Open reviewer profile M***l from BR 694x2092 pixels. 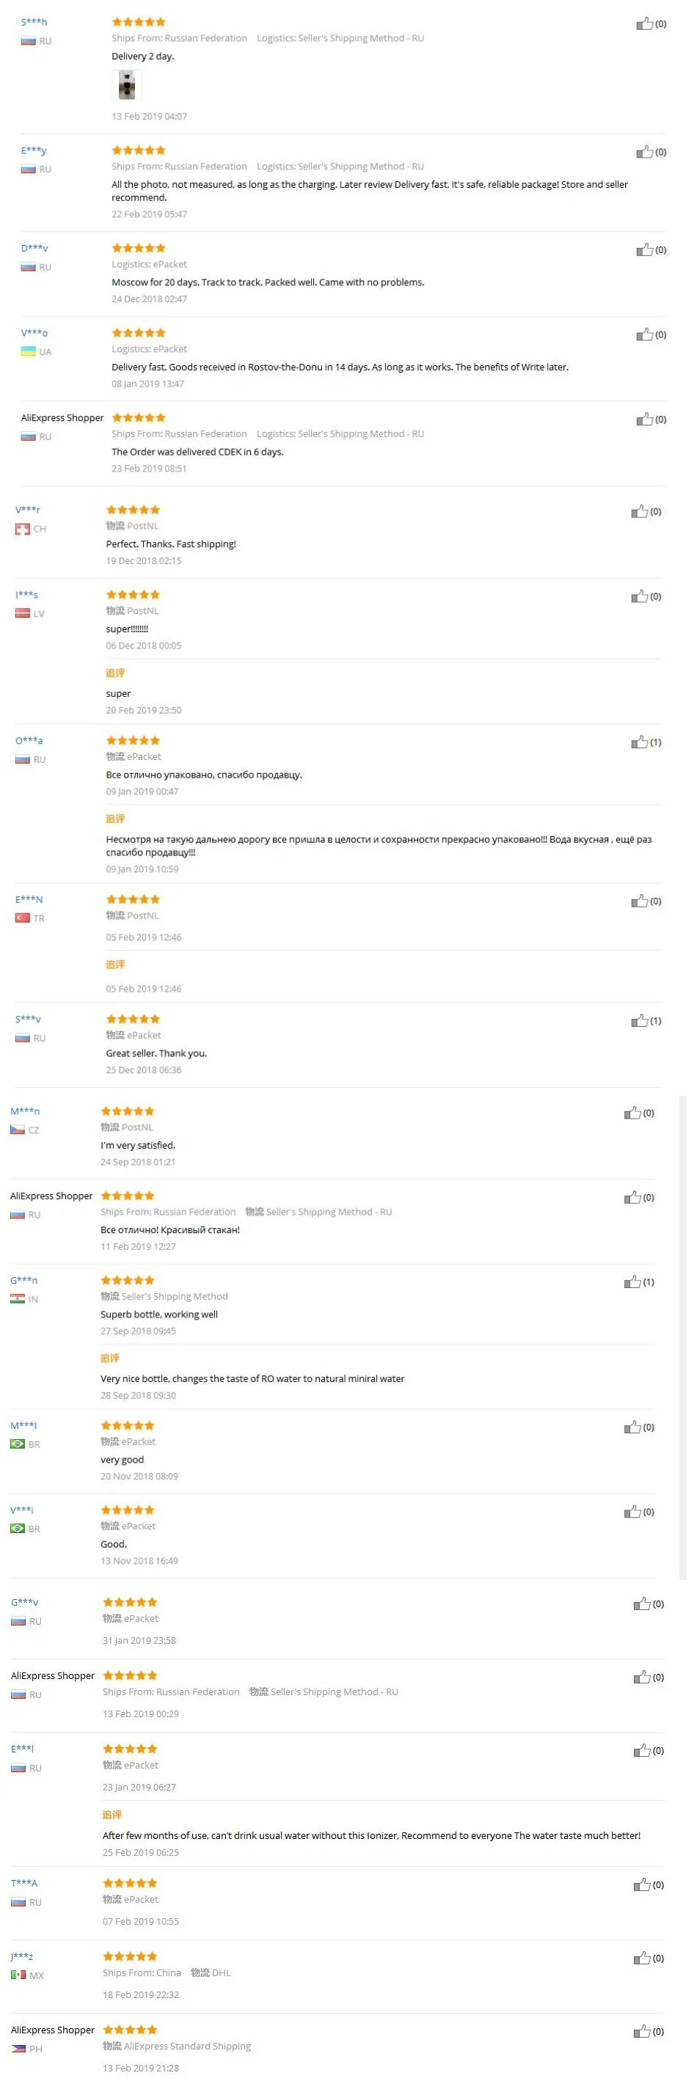(x=23, y=1425)
